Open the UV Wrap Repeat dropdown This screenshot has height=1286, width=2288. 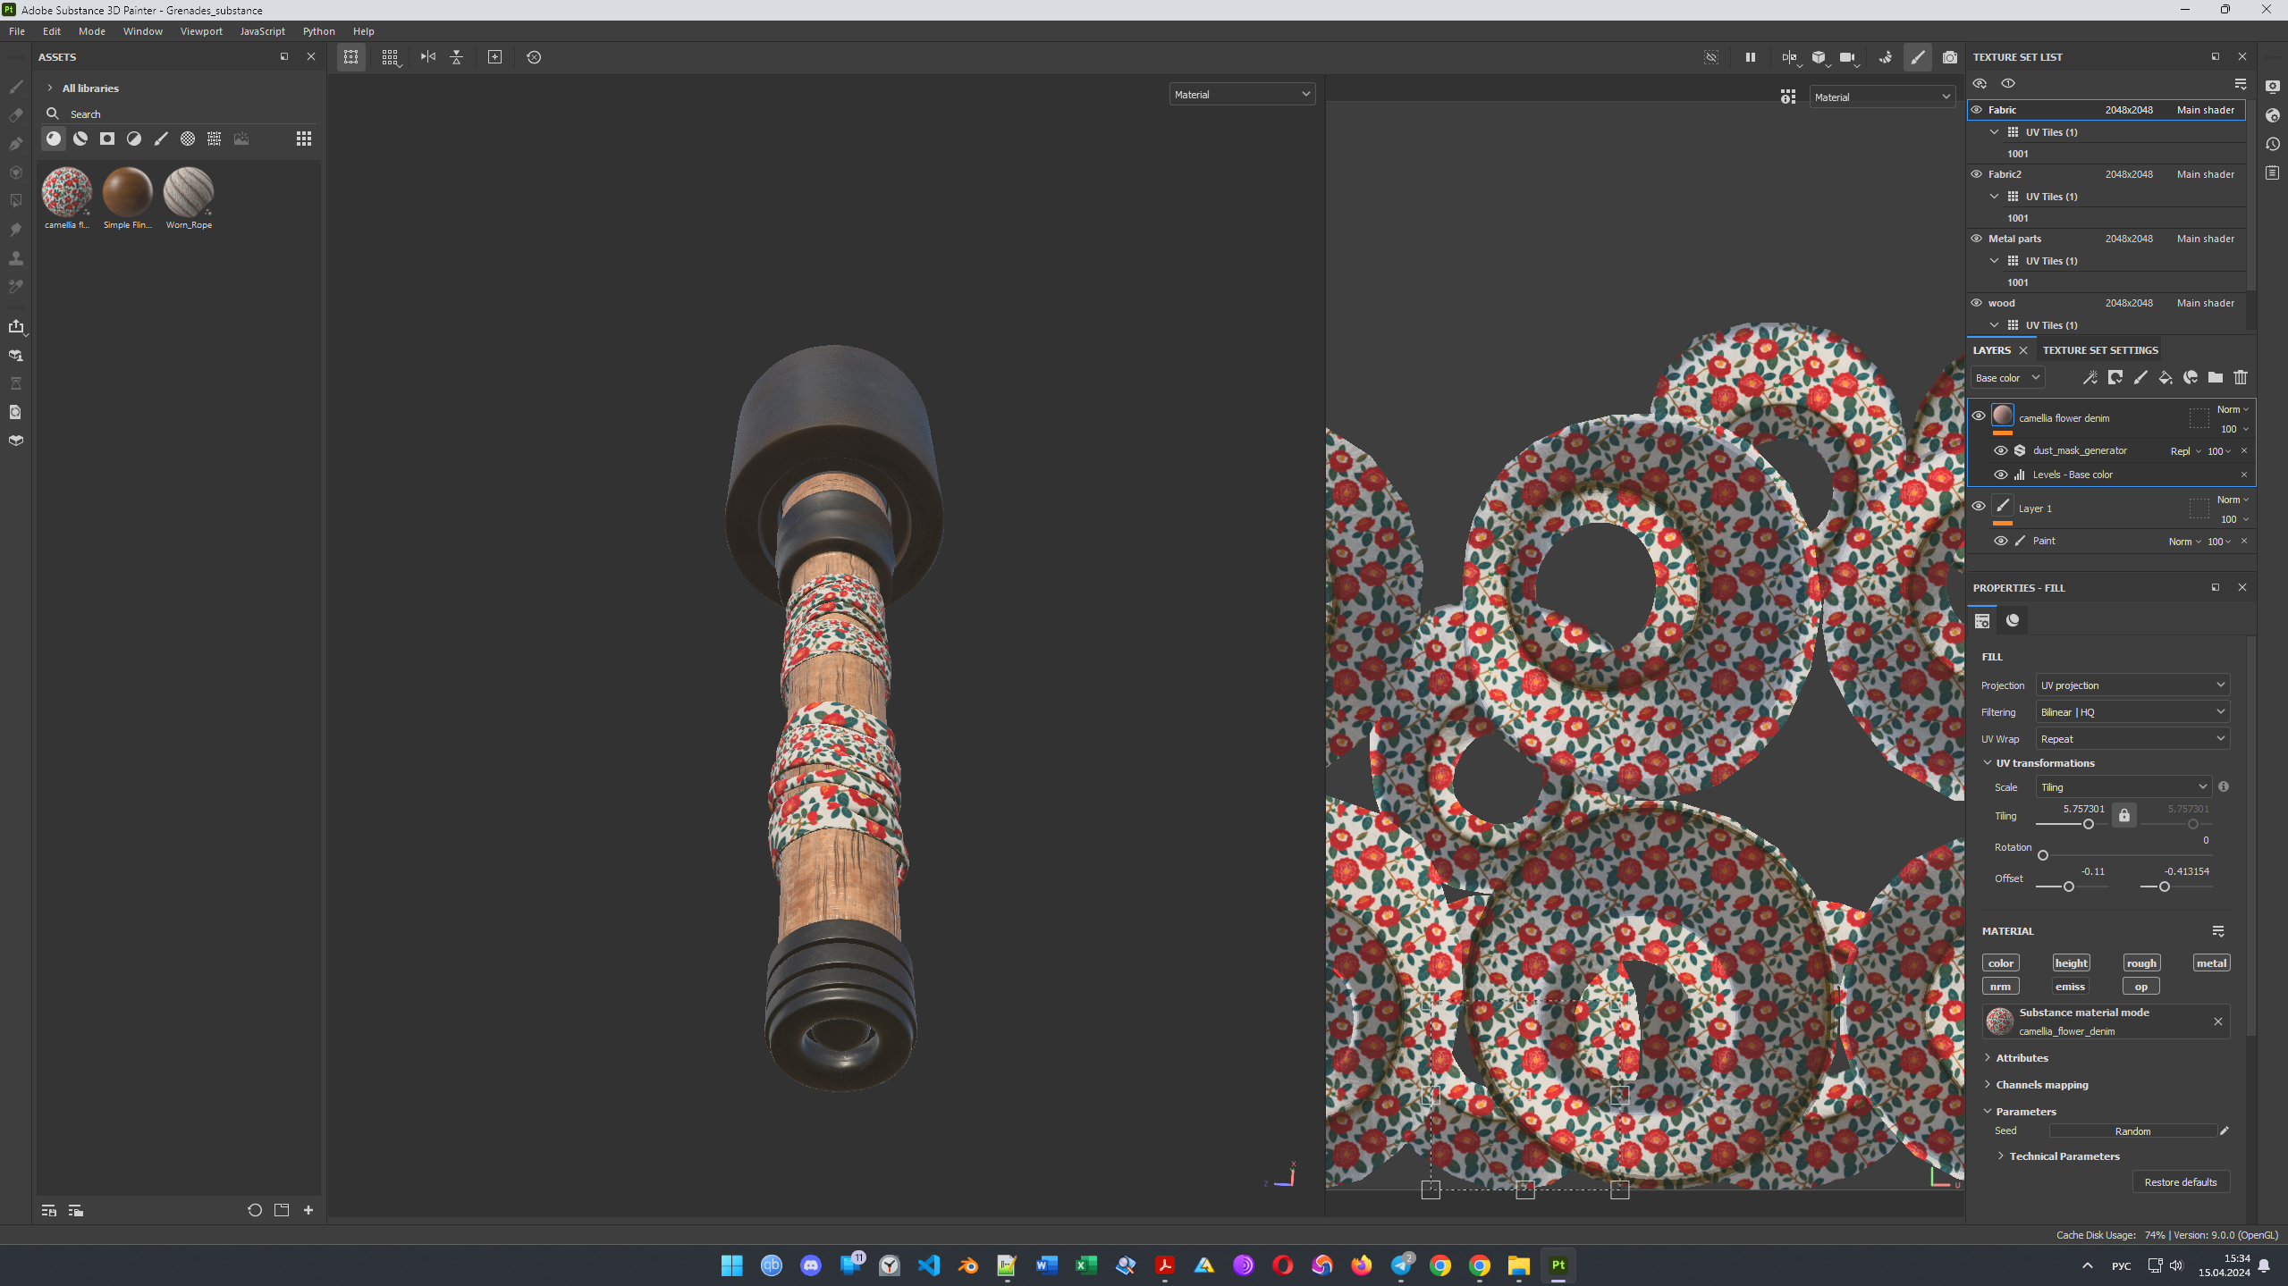[x=2132, y=739]
